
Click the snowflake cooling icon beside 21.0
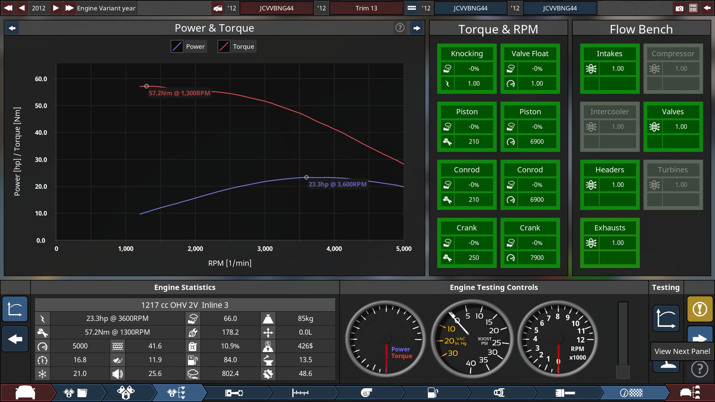[42, 374]
